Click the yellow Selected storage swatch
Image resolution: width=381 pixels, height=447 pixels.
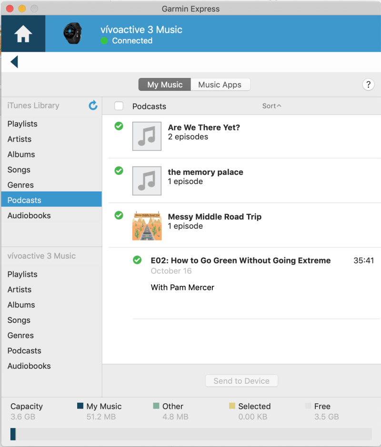[232, 406]
